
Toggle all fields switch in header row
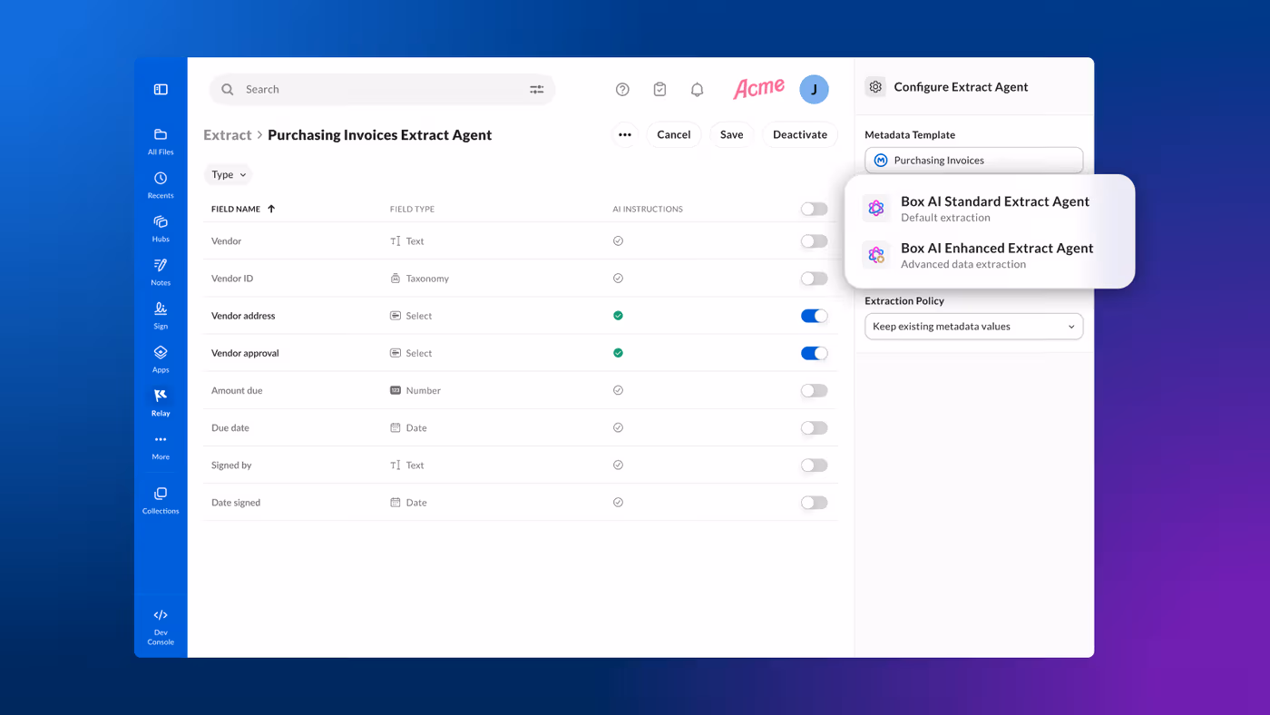[814, 209]
